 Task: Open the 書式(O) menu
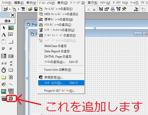click(62, 3)
